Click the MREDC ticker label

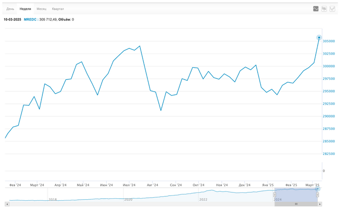coord(30,19)
